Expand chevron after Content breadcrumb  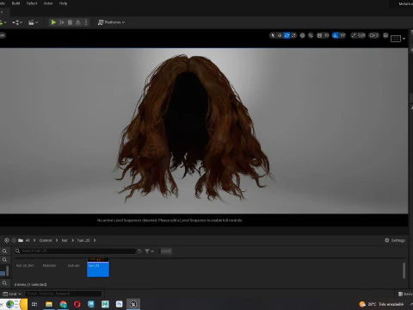pos(57,240)
